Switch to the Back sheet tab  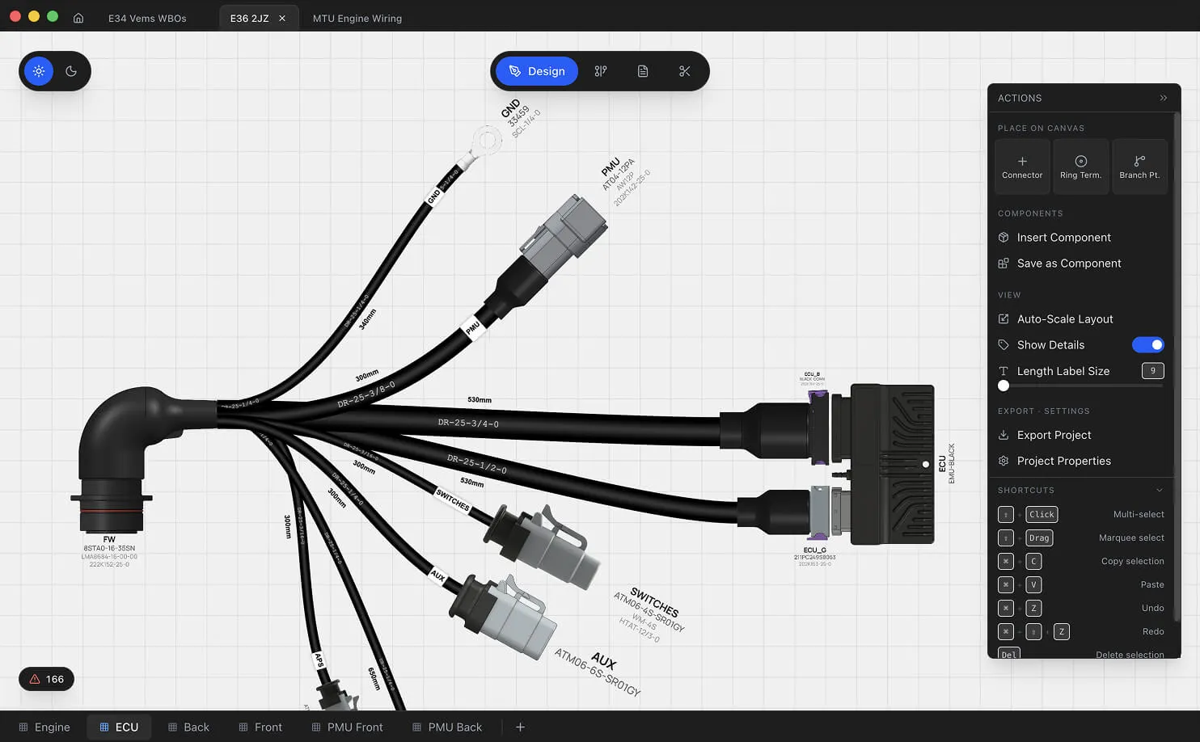[188, 727]
